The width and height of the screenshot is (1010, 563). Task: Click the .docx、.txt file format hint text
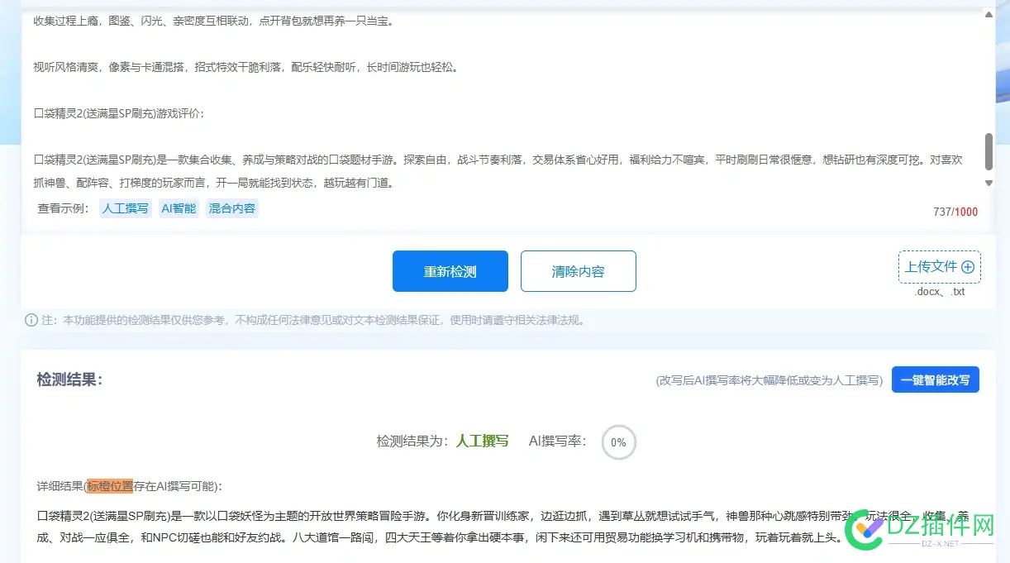(x=939, y=291)
